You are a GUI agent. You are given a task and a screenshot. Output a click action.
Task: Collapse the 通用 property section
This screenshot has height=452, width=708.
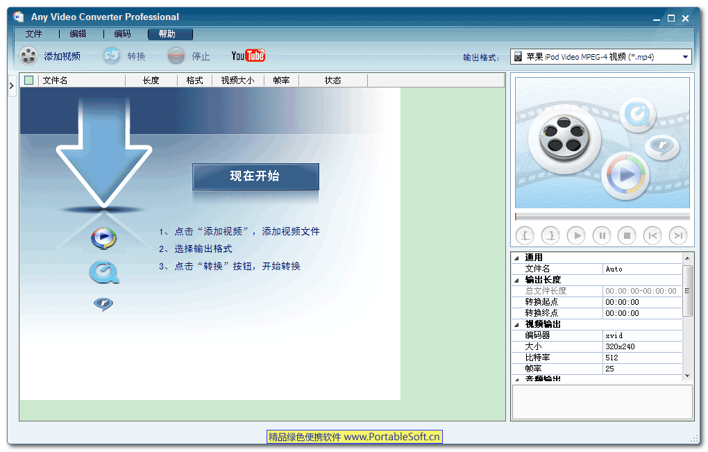click(517, 258)
